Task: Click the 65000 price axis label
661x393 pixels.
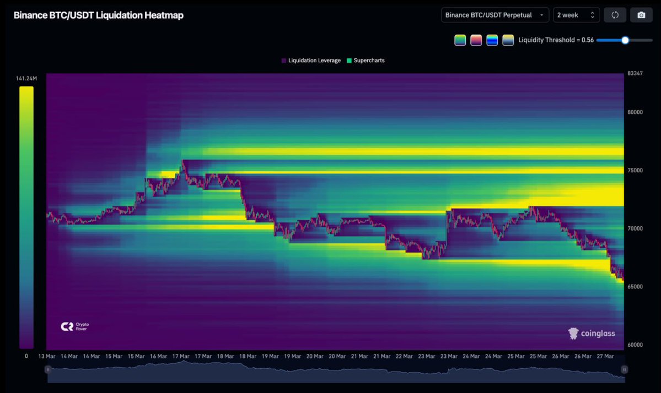Action: 635,287
